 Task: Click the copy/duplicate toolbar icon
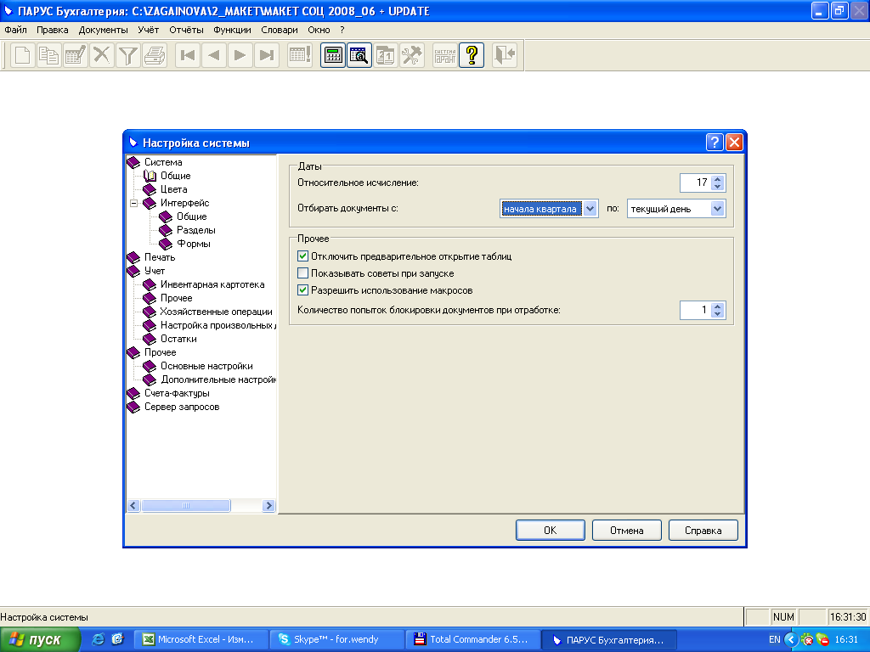click(48, 55)
